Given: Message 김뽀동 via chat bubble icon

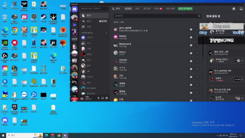Looking at the screenshot, I should tap(191, 85).
